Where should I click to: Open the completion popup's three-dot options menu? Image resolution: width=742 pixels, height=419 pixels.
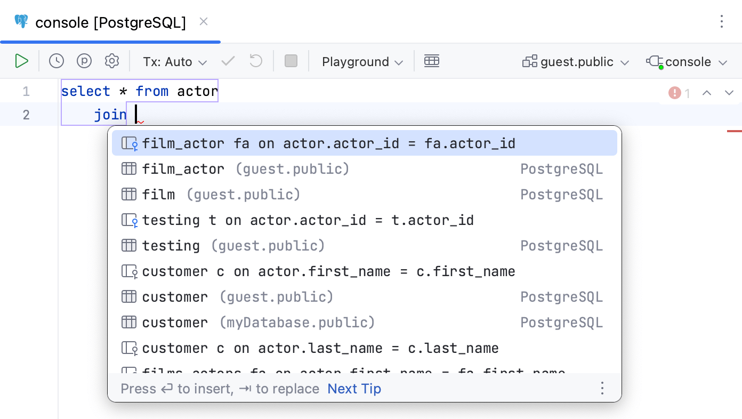602,389
